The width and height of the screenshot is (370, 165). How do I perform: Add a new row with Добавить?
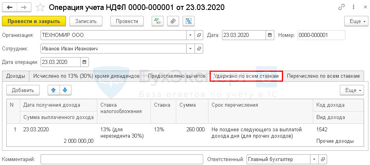pyautogui.click(x=23, y=90)
